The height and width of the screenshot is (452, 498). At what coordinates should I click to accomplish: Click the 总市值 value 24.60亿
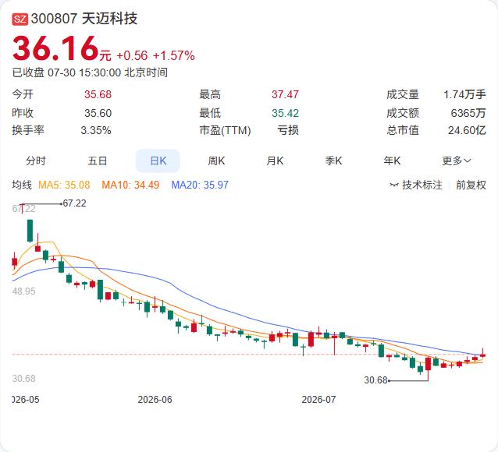click(467, 130)
